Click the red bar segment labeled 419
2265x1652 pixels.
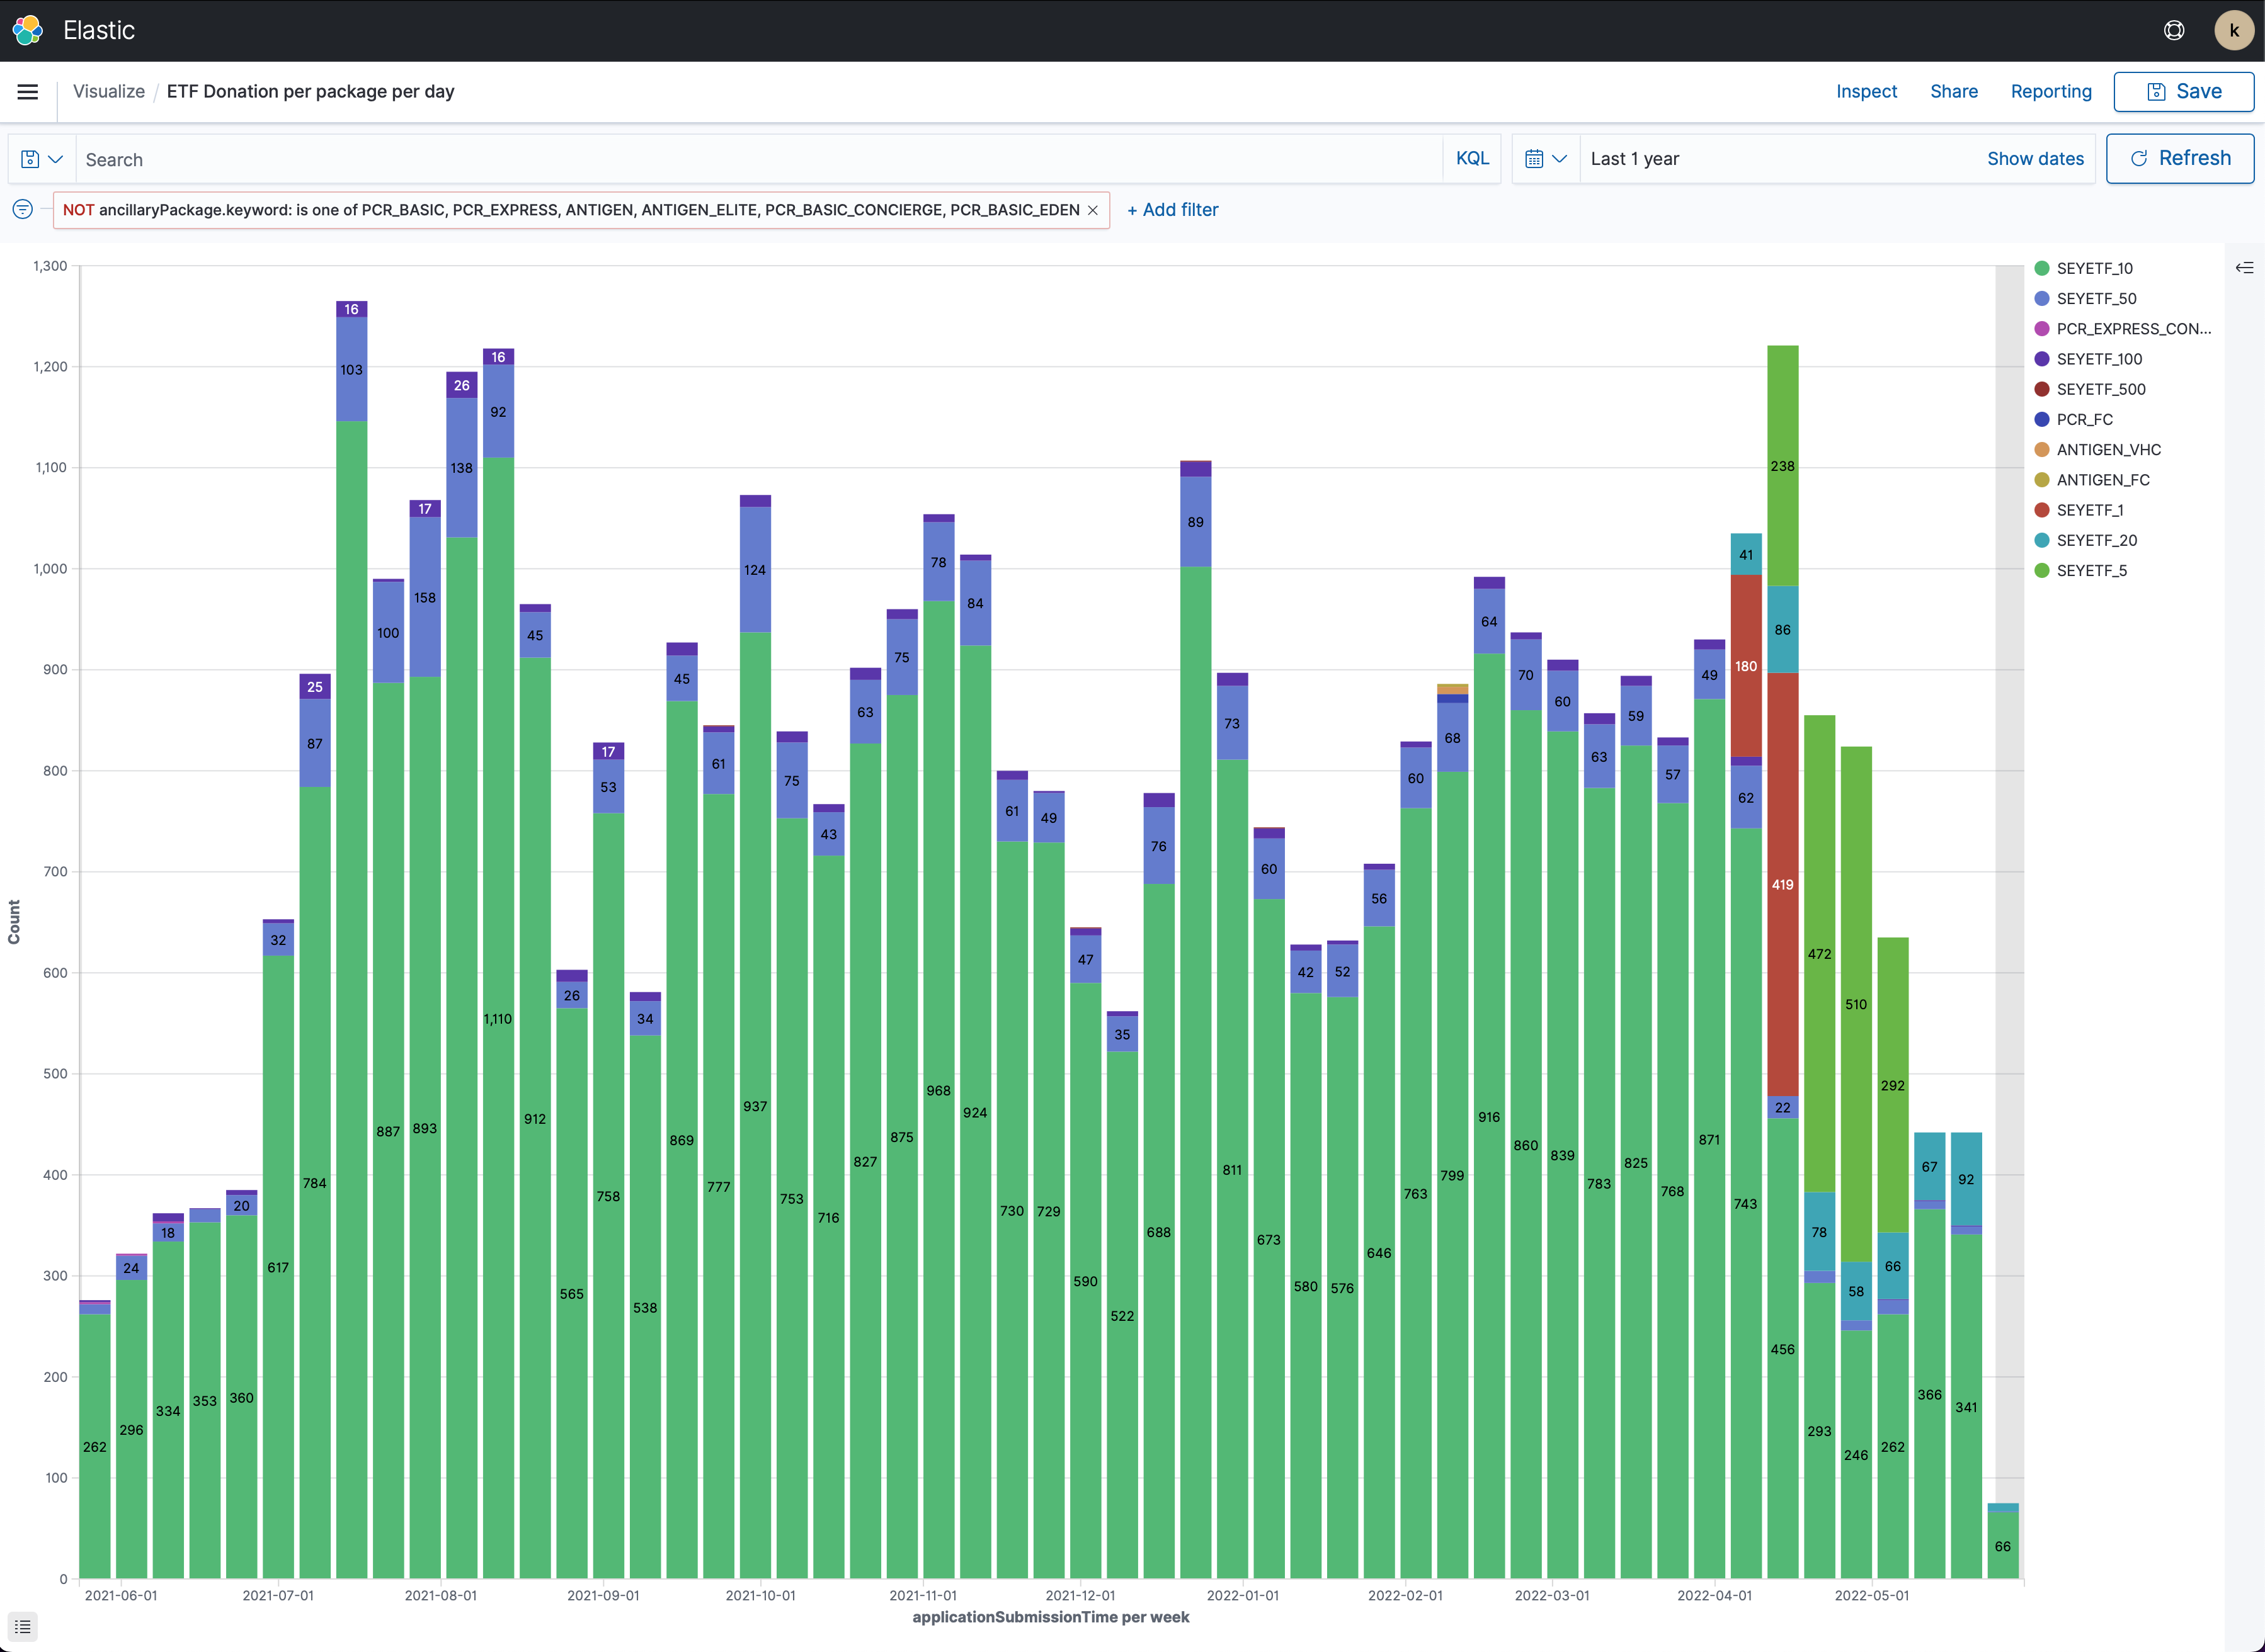(x=1783, y=884)
